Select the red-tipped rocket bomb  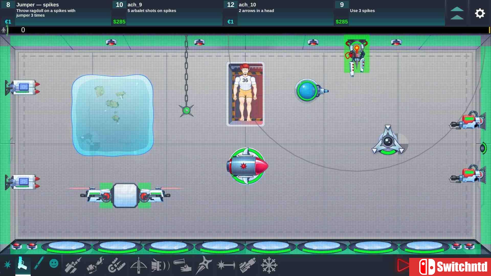pyautogui.click(x=247, y=166)
